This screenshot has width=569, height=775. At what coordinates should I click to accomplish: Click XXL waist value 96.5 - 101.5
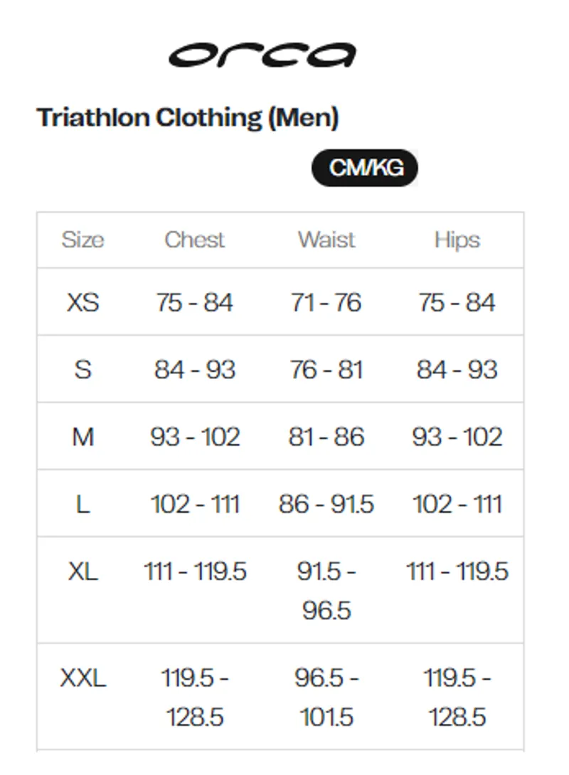[x=326, y=697]
